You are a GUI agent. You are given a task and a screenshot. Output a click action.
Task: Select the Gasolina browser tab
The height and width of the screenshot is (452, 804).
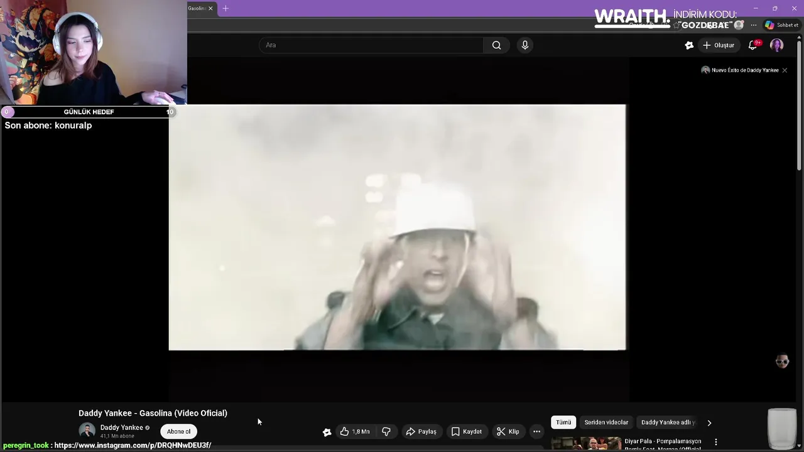click(x=197, y=8)
